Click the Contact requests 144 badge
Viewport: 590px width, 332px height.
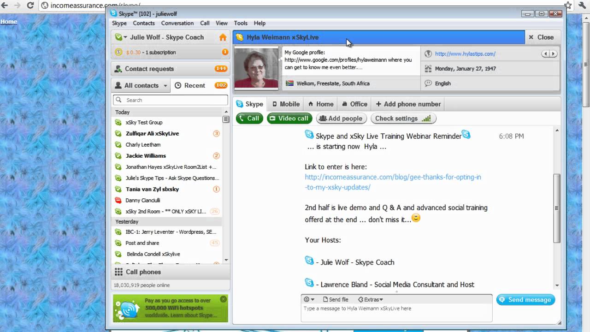coord(221,69)
